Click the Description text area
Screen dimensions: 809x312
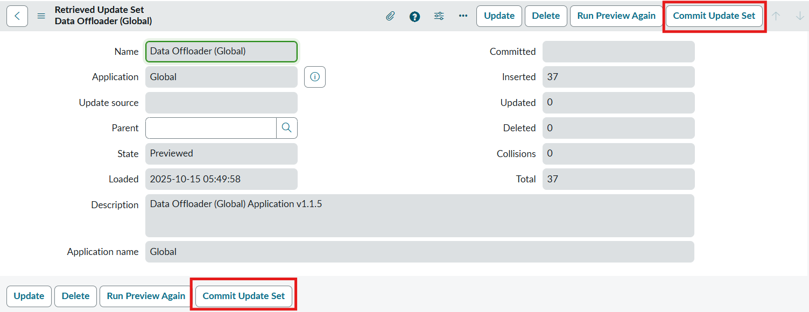[420, 216]
